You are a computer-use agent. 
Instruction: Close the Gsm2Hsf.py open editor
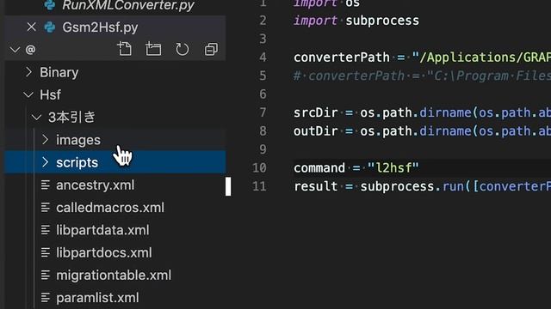31,27
